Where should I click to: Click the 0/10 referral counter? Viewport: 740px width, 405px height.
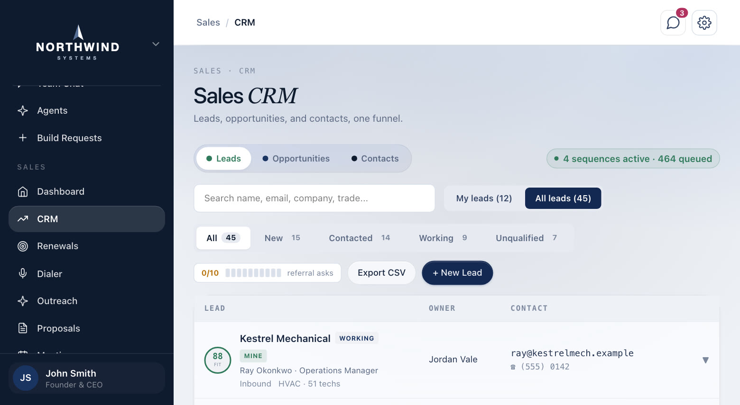click(210, 273)
